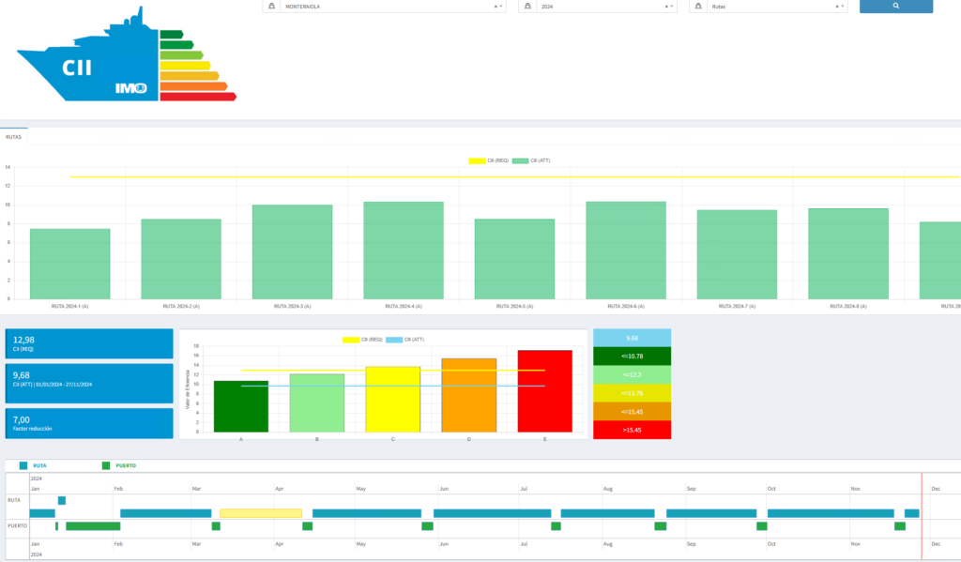Open the Rutas type dropdown
Screen dimensions: 961x562
(x=770, y=6)
